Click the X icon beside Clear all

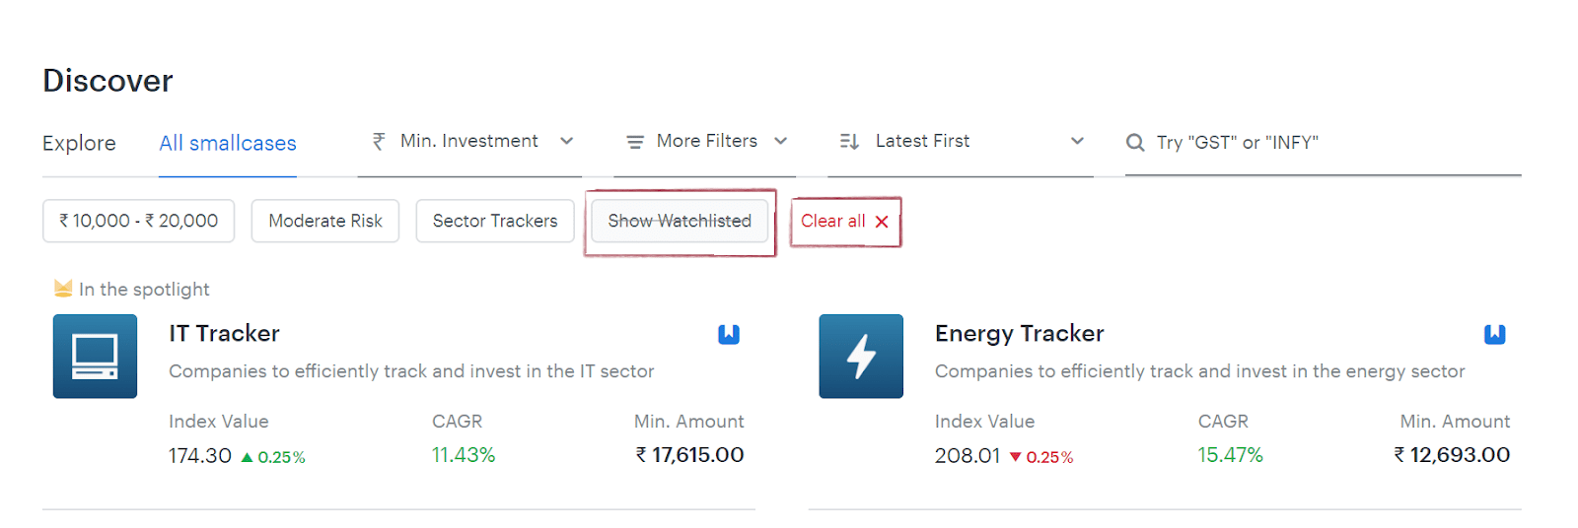(882, 222)
